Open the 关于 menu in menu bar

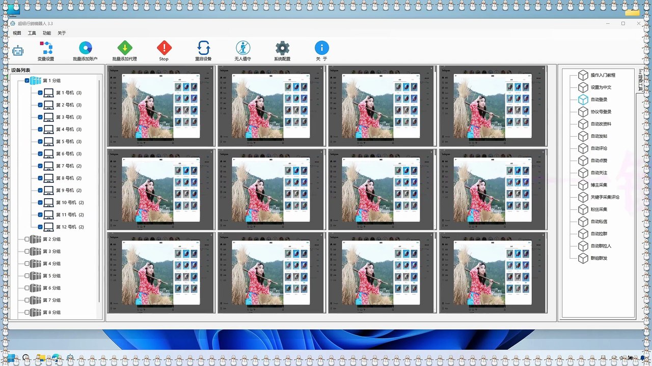tap(62, 33)
